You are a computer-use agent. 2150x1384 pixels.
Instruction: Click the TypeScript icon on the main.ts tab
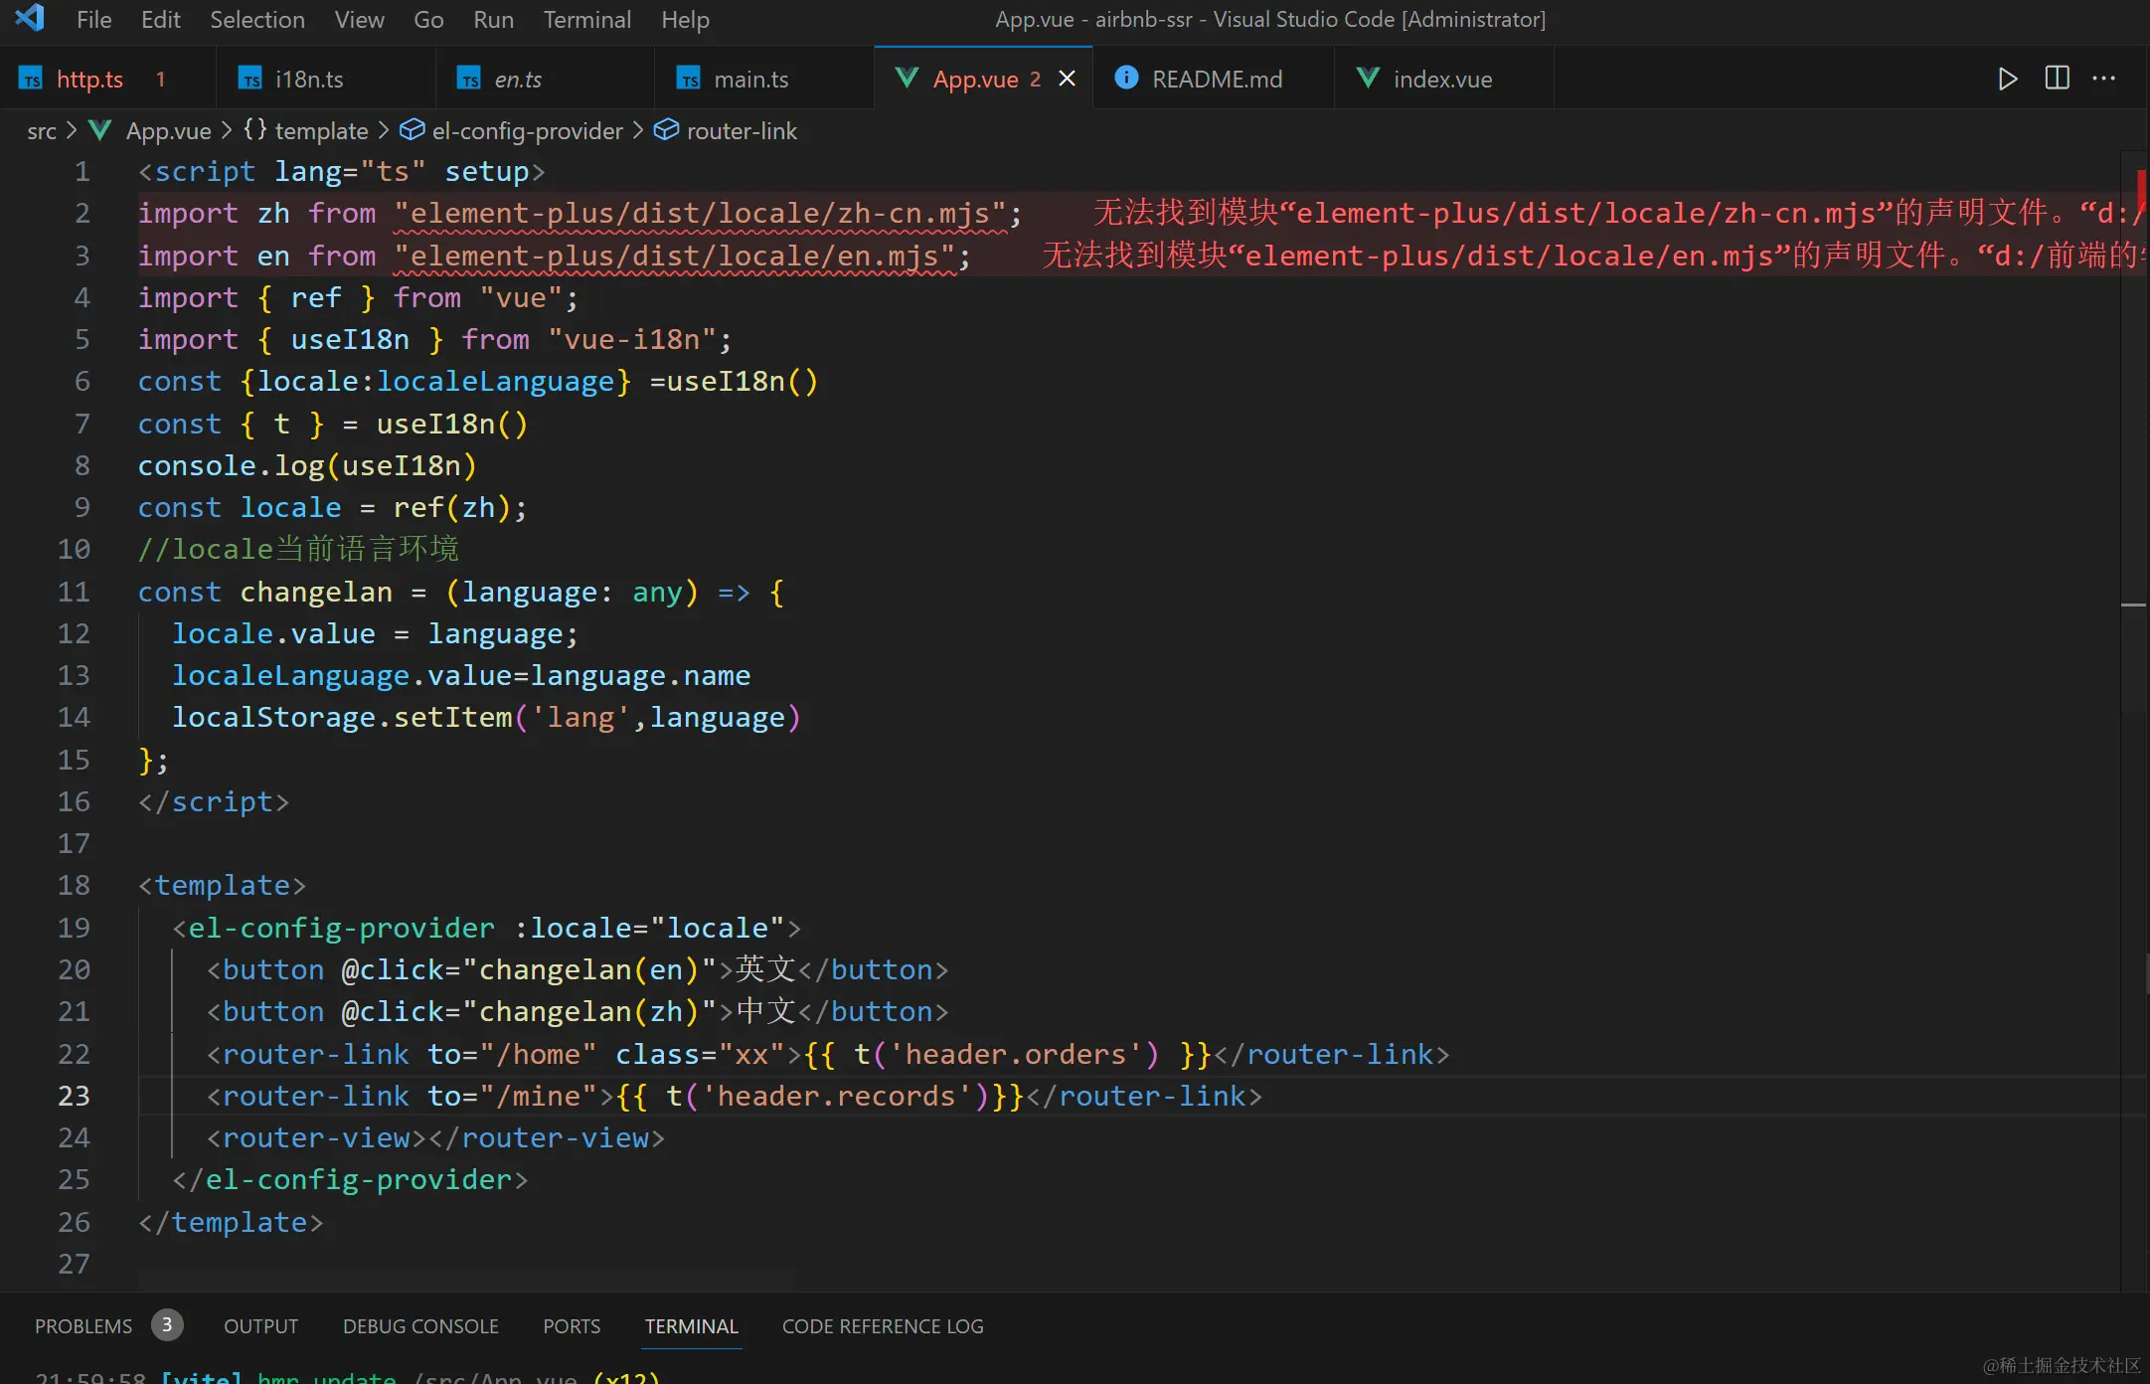tap(687, 79)
